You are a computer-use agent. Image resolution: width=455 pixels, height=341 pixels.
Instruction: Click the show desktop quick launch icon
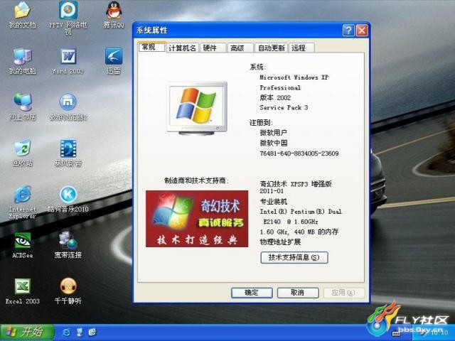pyautogui.click(x=80, y=332)
